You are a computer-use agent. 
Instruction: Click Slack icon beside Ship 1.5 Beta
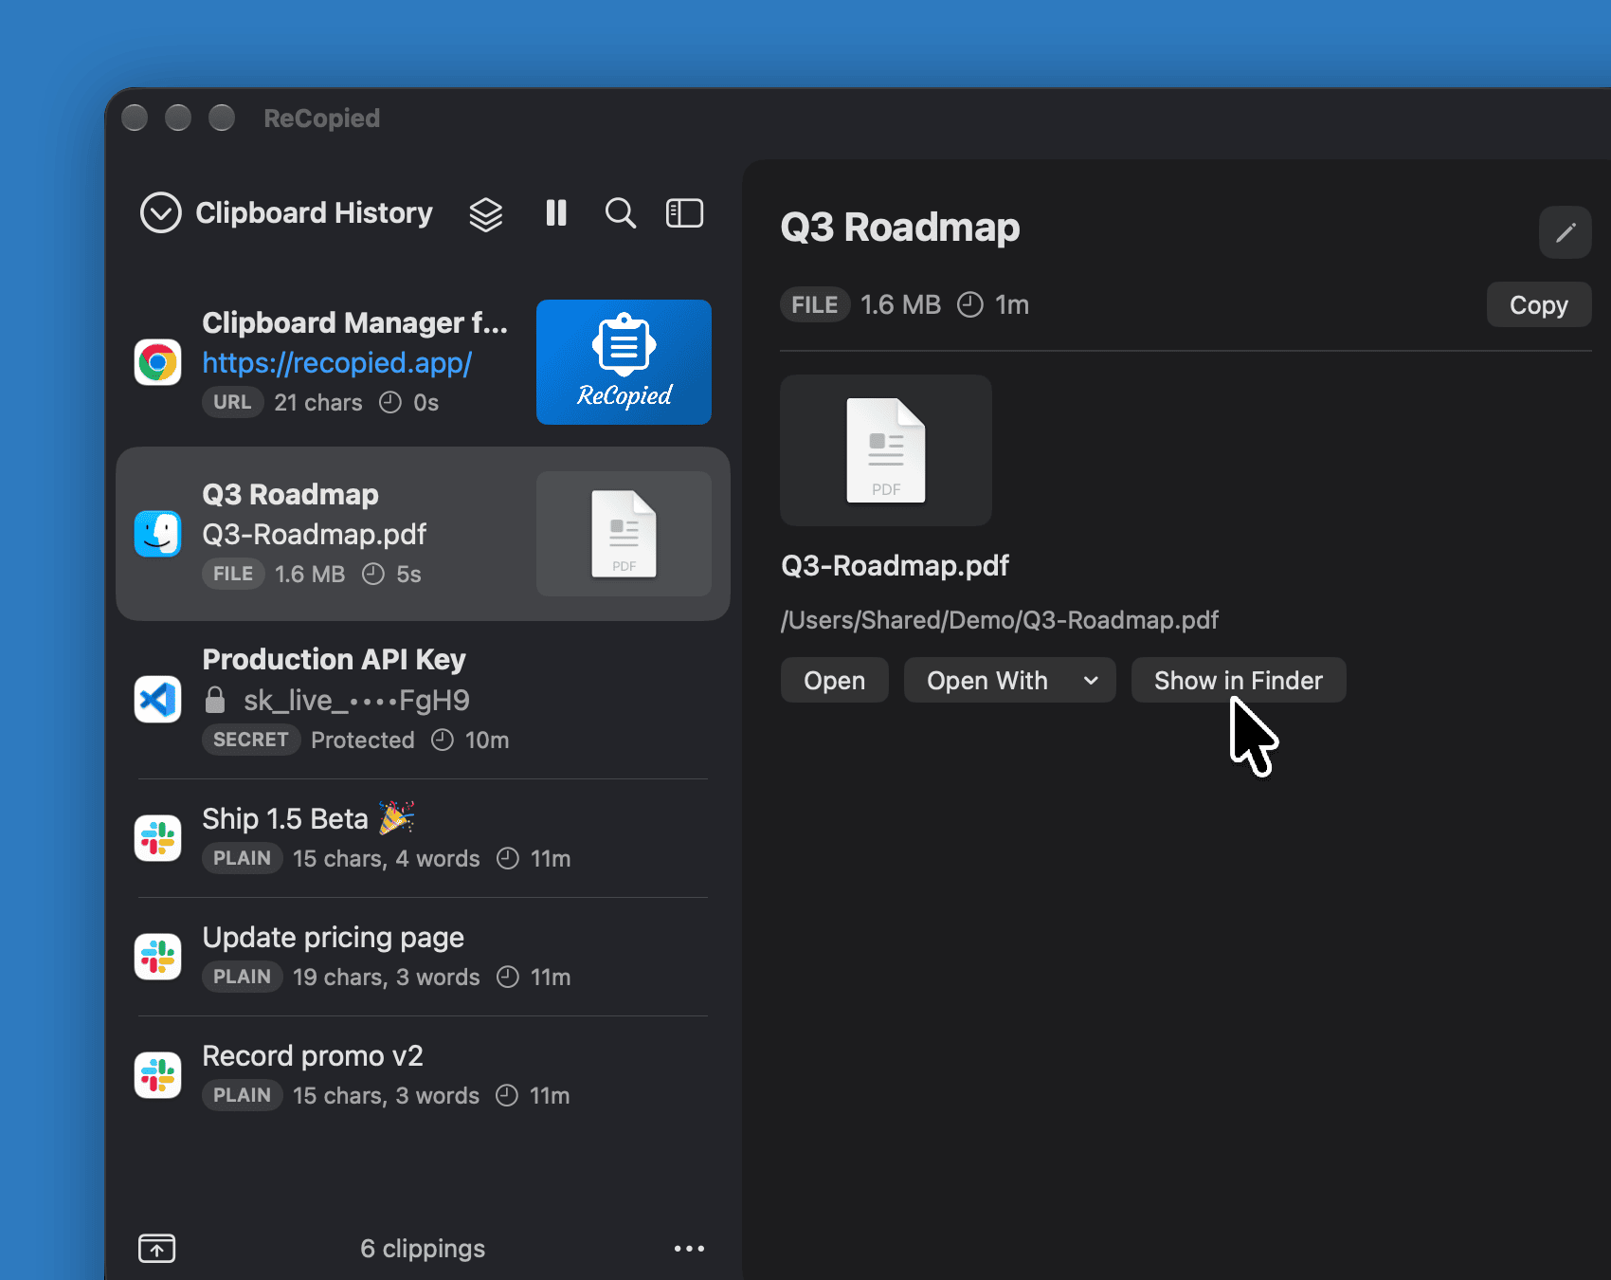[x=158, y=838]
